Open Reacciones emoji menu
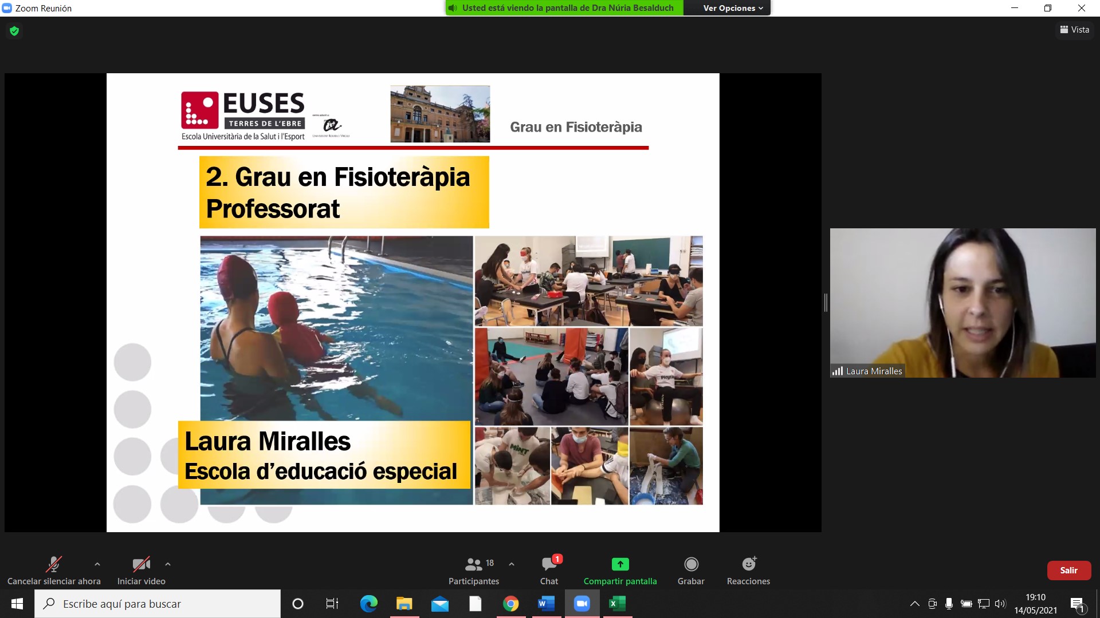This screenshot has height=618, width=1100. coord(748,565)
